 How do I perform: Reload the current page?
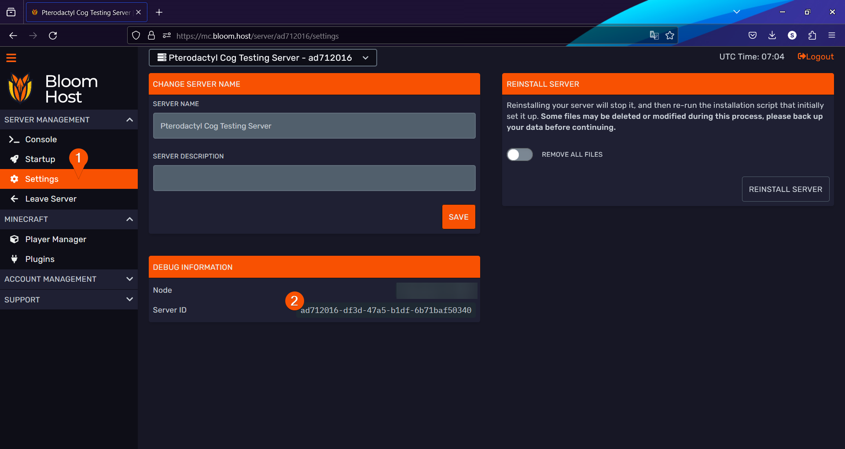coord(53,36)
